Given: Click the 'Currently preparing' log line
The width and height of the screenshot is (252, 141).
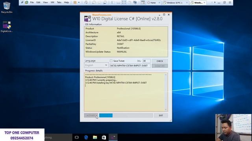Looking at the screenshot, I should (x=101, y=80).
